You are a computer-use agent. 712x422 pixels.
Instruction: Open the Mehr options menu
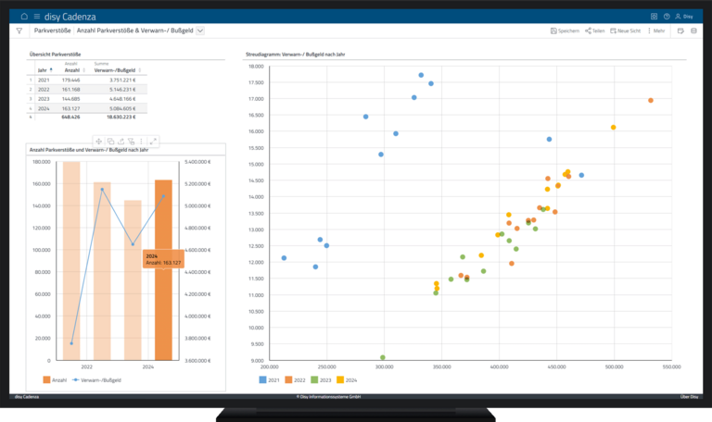click(656, 31)
